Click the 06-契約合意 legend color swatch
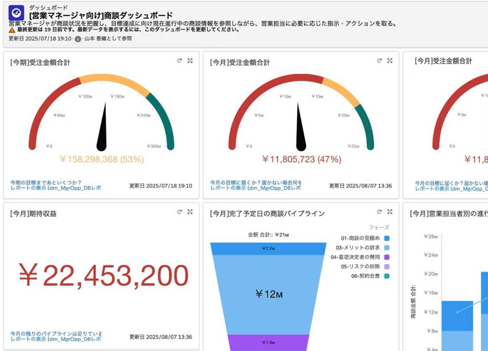Image resolution: width=488 pixels, height=351 pixels. pyautogui.click(x=387, y=276)
